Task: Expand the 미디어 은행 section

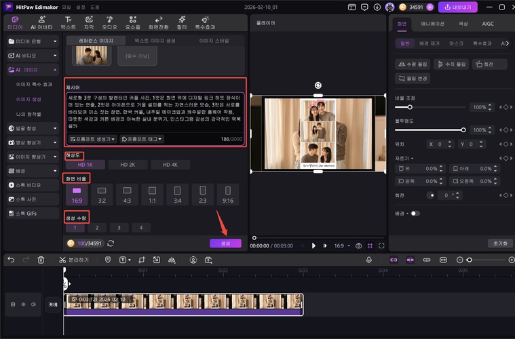Action: [x=33, y=41]
